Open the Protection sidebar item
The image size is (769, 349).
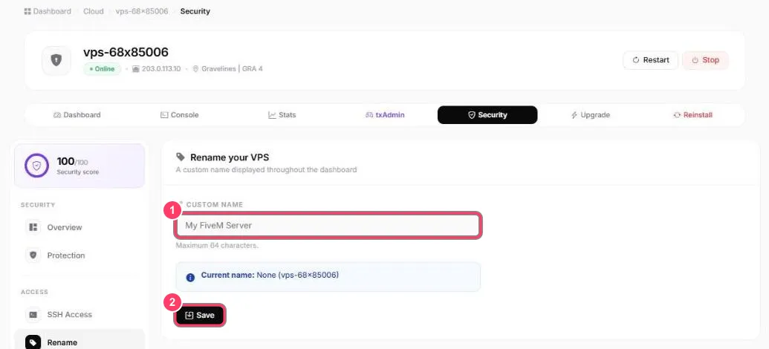[80, 255]
